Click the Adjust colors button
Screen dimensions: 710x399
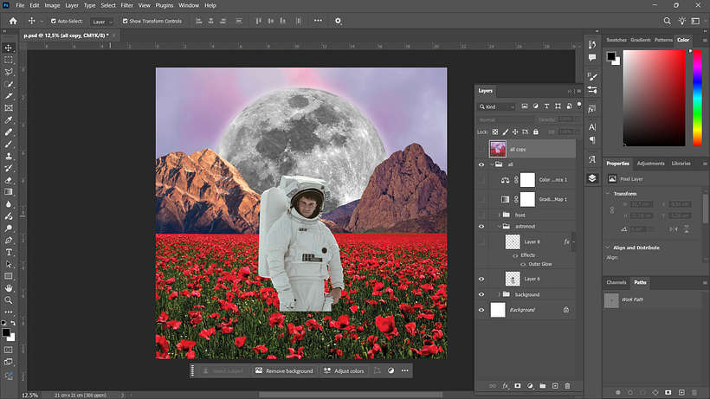pyautogui.click(x=344, y=371)
